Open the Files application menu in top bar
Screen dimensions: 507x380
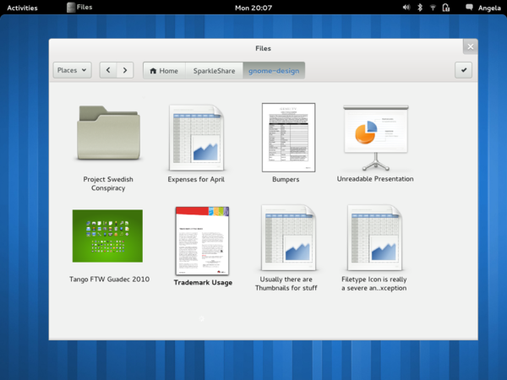click(x=80, y=7)
